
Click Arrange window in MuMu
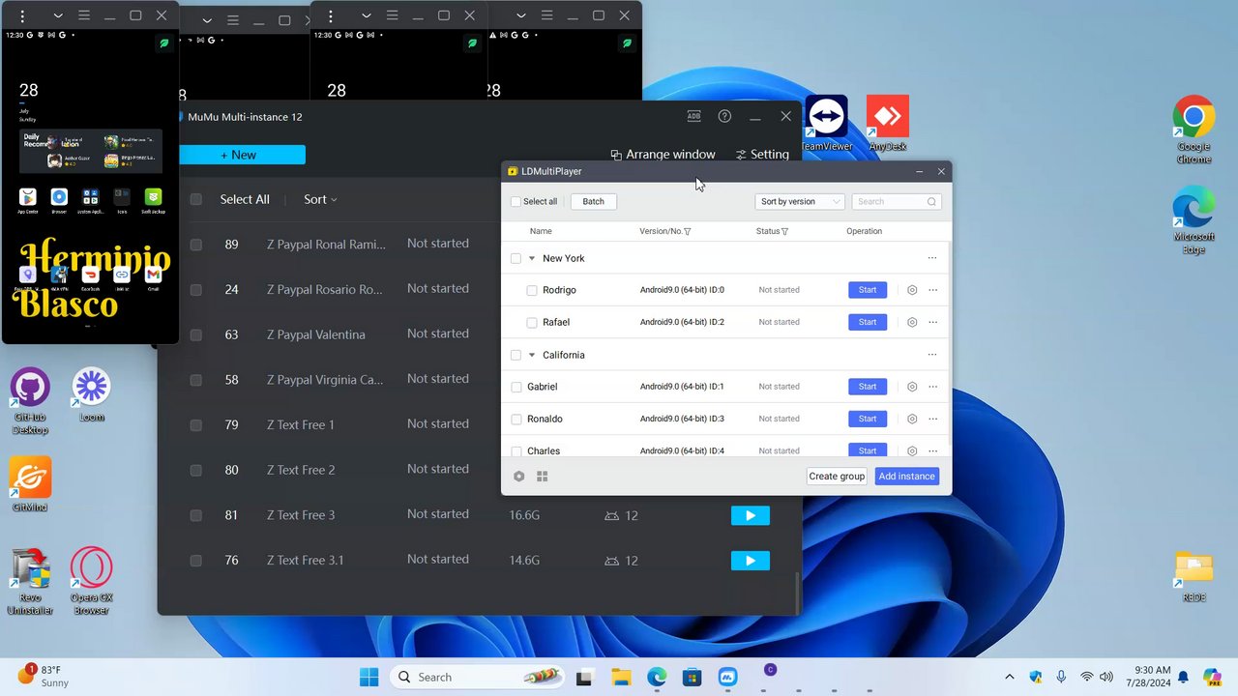coord(663,155)
